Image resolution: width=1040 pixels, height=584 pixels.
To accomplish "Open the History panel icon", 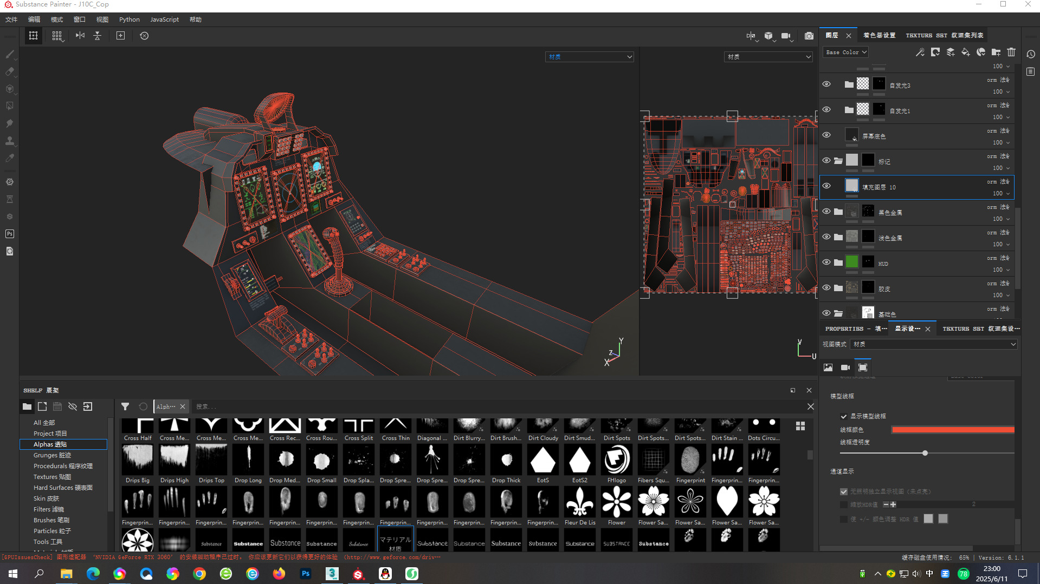I will (1031, 54).
